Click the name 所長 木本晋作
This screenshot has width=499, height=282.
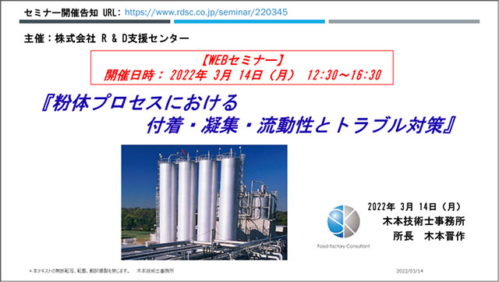coord(429,237)
